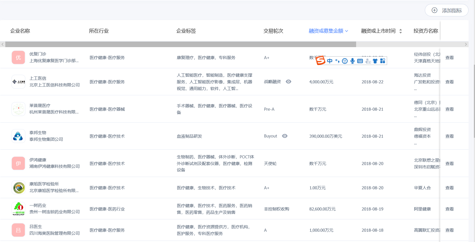Image resolution: width=475 pixels, height=242 pixels.
Task: Switch Sogou Chinese/English mode 中 icon
Action: pos(330,61)
